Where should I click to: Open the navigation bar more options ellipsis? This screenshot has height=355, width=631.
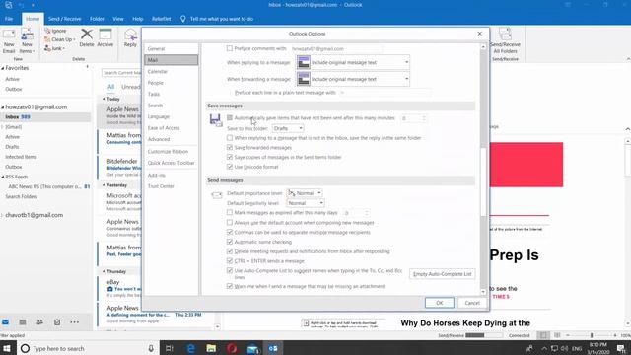tap(75, 322)
